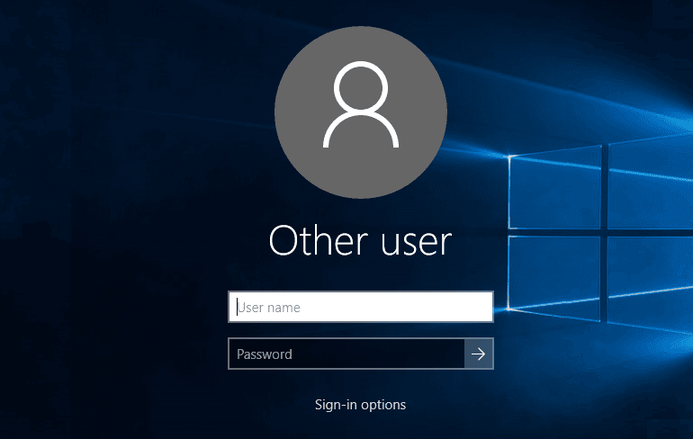This screenshot has height=439, width=693.
Task: Select the gray user avatar circle
Action: click(361, 112)
